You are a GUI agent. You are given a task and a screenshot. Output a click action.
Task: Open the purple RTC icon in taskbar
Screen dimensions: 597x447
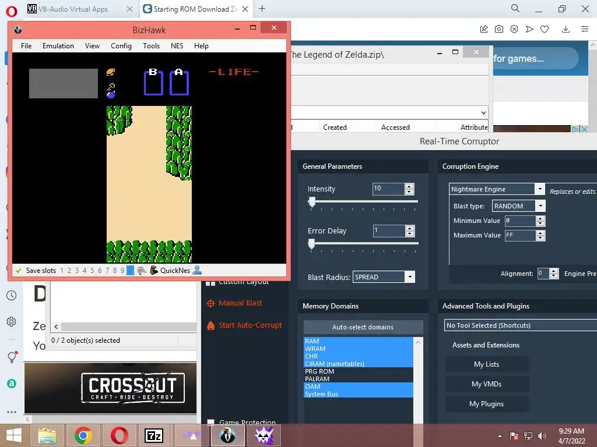click(x=264, y=435)
